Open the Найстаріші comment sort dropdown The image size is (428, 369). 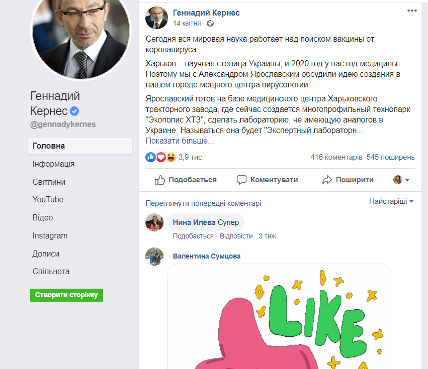pyautogui.click(x=391, y=201)
